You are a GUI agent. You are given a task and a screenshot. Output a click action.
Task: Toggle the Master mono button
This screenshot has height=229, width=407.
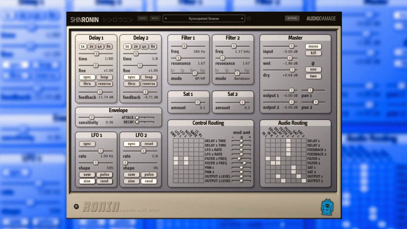[313, 46]
